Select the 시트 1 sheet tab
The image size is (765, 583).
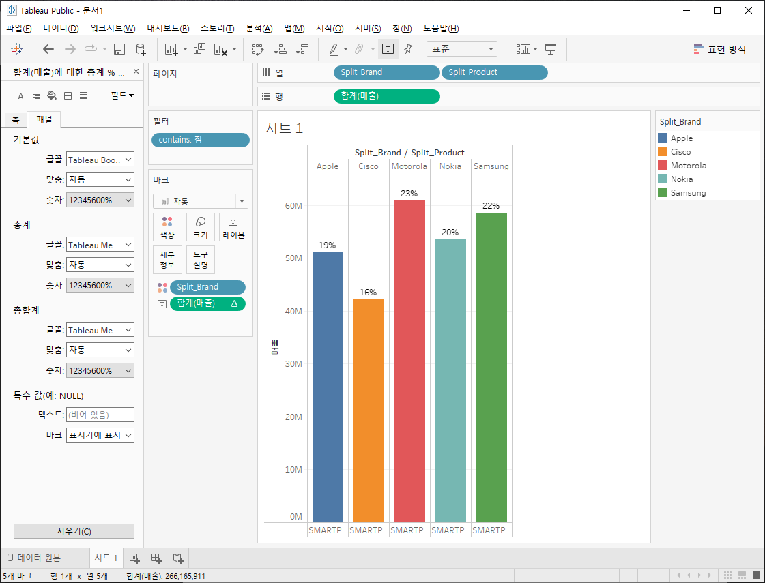click(x=106, y=558)
